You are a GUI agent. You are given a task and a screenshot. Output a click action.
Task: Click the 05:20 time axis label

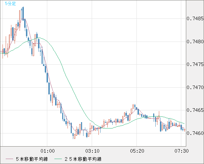(137, 151)
